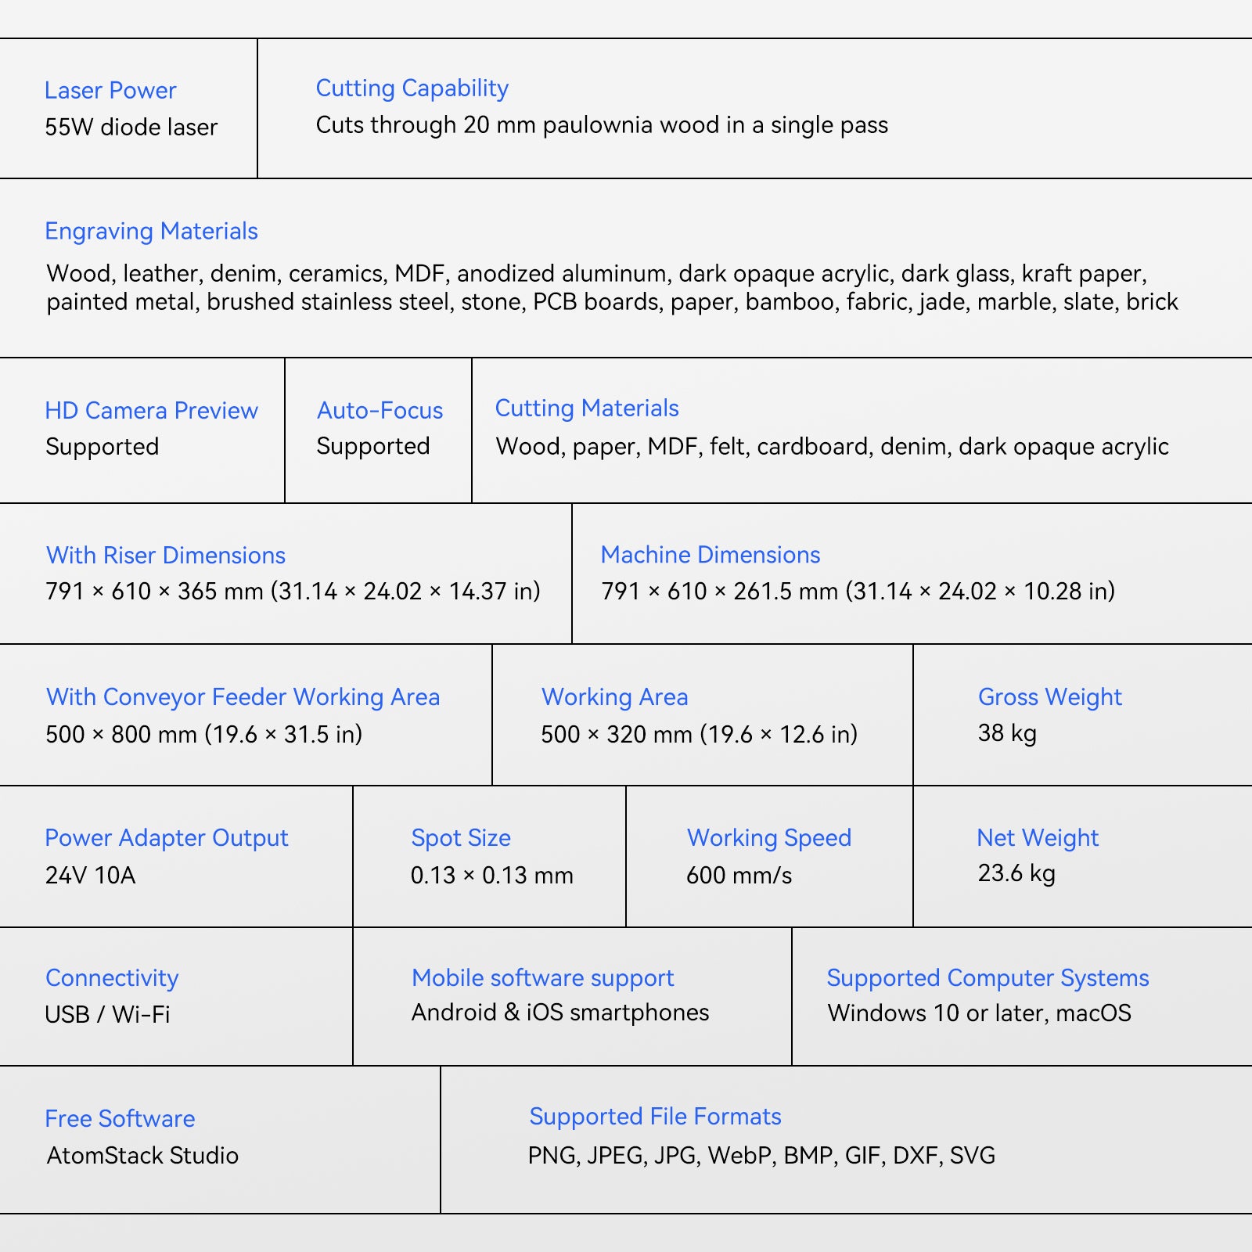This screenshot has height=1252, width=1252.
Task: Click the AtomStack Studio text
Action: [142, 1156]
